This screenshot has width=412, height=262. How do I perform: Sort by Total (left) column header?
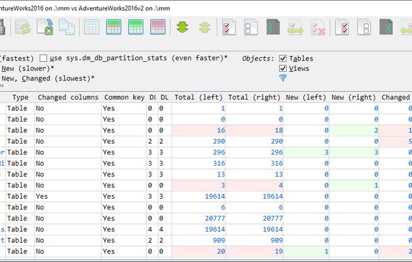click(x=199, y=97)
